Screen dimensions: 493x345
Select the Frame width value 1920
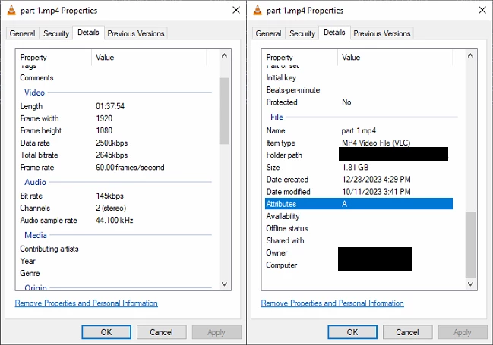click(104, 118)
